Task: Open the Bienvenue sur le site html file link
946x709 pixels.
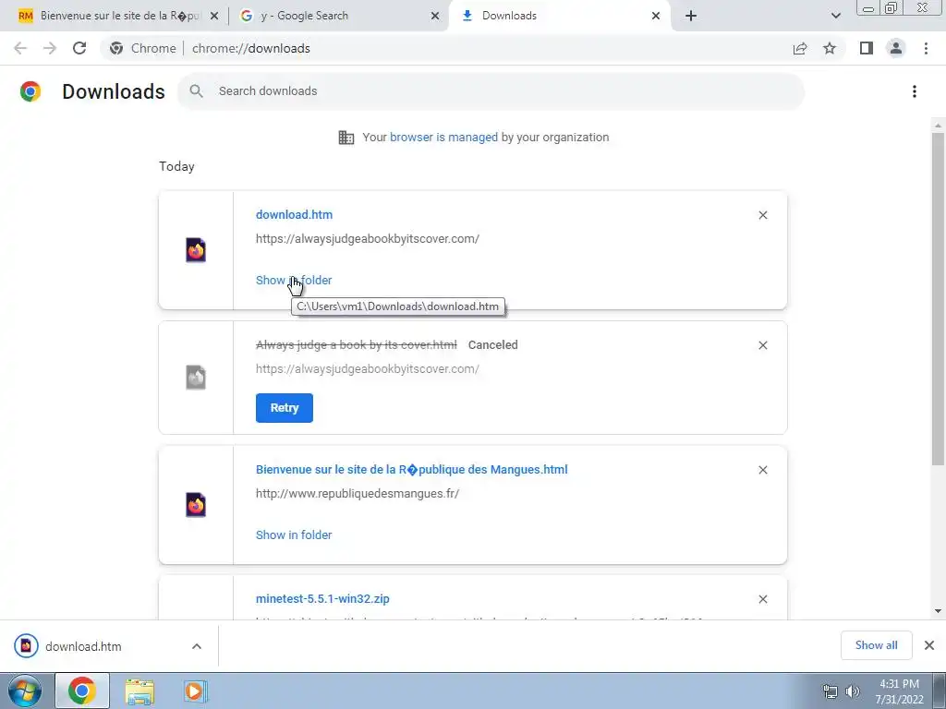Action: pyautogui.click(x=411, y=470)
